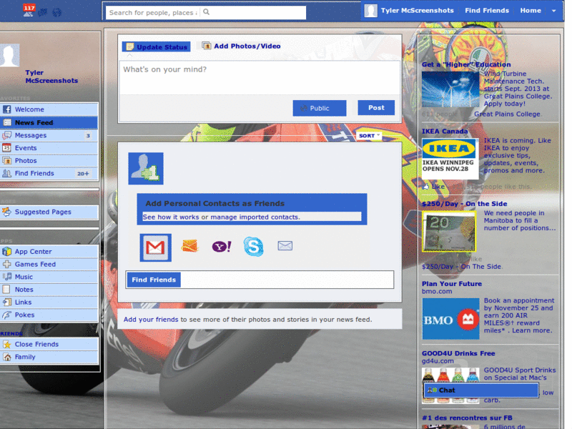Click the Post button

[x=376, y=108]
